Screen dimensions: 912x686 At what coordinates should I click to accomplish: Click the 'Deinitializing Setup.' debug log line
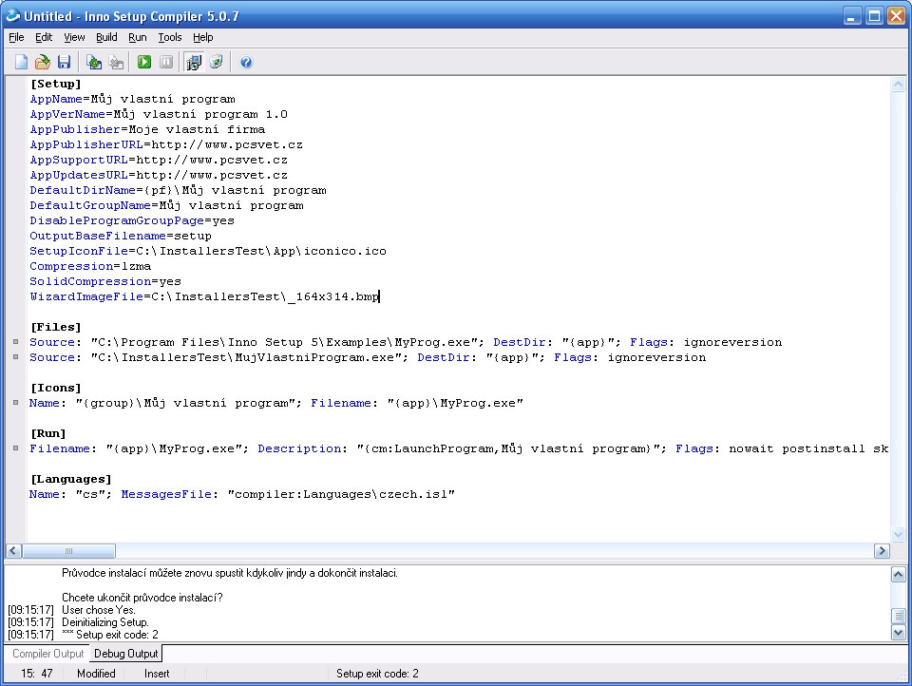[105, 622]
